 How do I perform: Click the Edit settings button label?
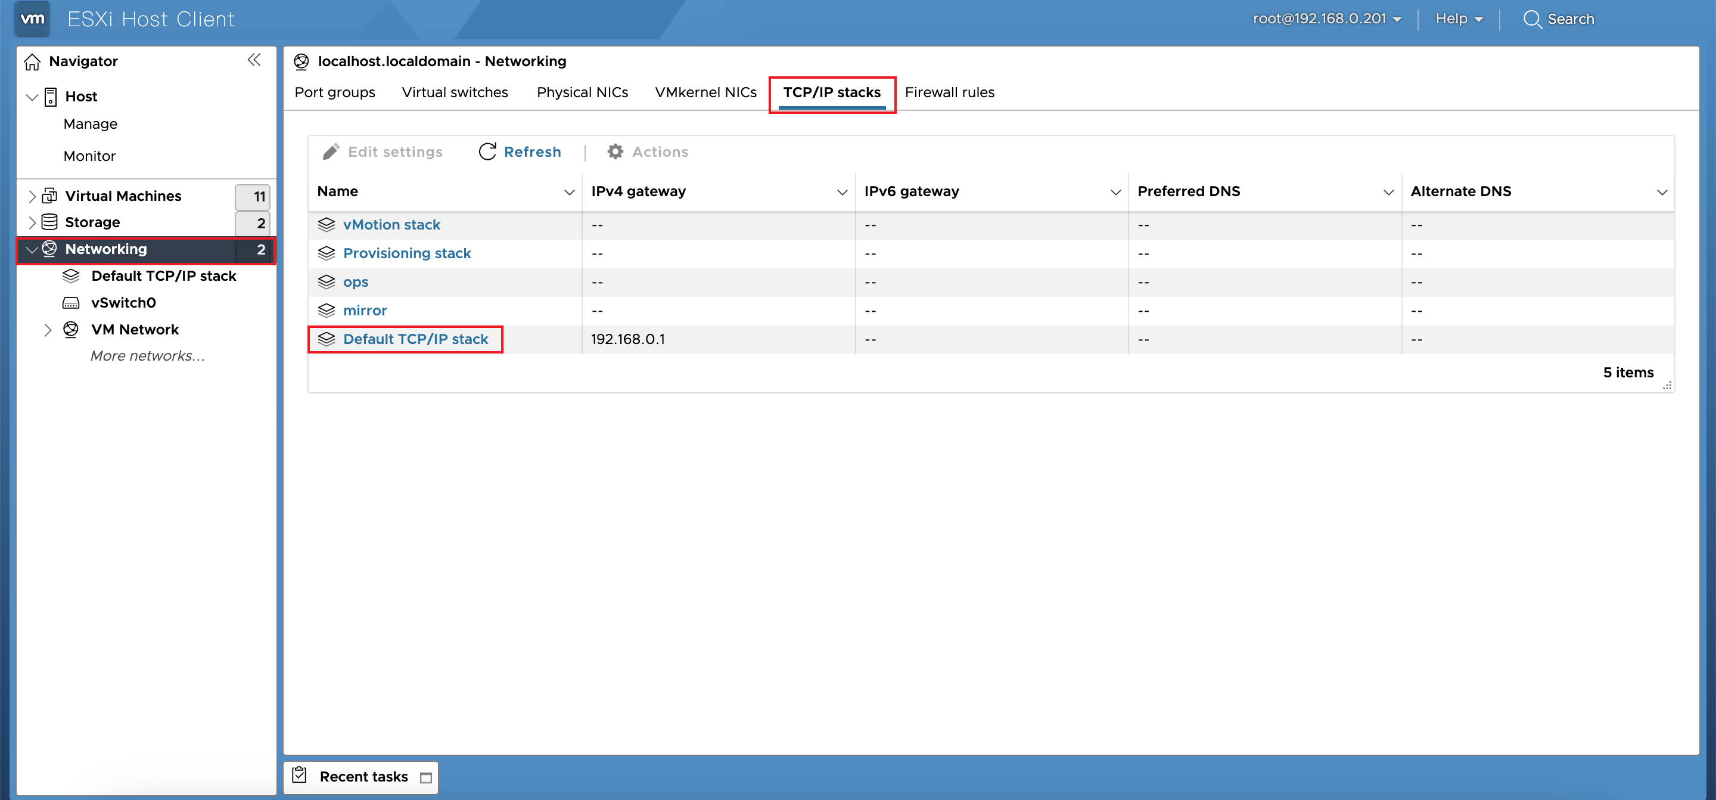[x=395, y=152]
